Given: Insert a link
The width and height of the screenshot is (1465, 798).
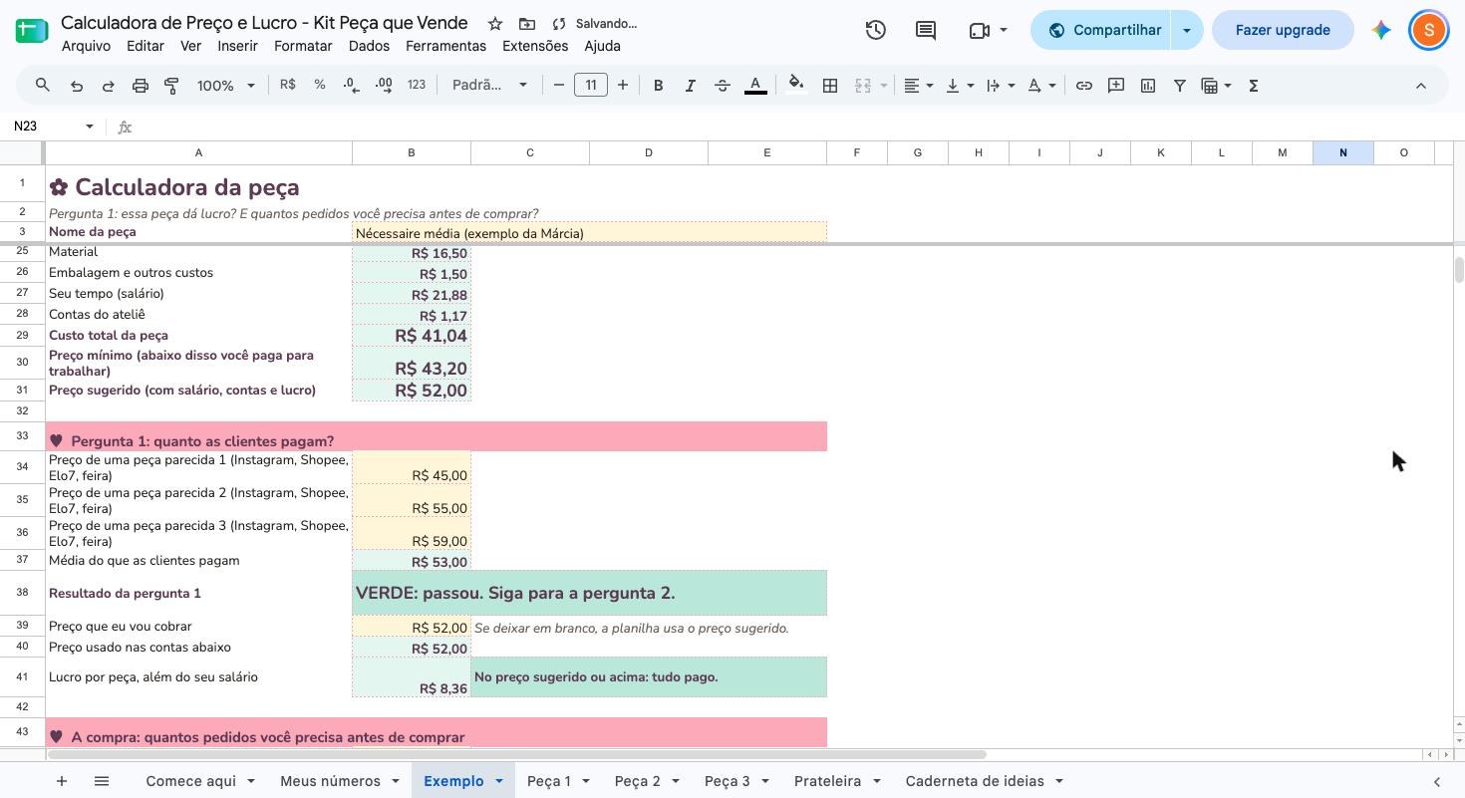Looking at the screenshot, I should click(1084, 86).
